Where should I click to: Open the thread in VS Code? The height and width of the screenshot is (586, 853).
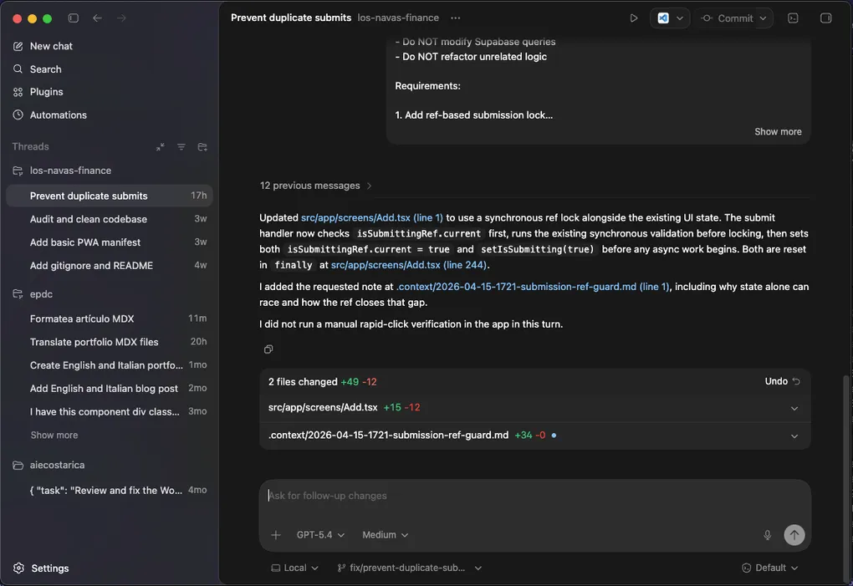click(x=665, y=17)
